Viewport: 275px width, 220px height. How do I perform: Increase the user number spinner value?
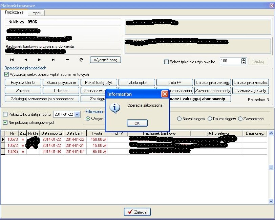244,60
